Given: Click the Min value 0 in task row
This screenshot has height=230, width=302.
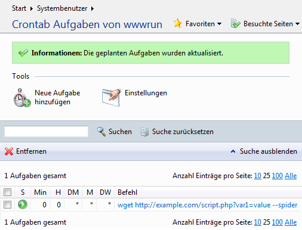Looking at the screenshot, I should (x=44, y=205).
